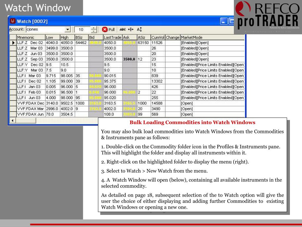Select the LLF:Z Mar 03 row
302x227 pixels.
[127, 48]
